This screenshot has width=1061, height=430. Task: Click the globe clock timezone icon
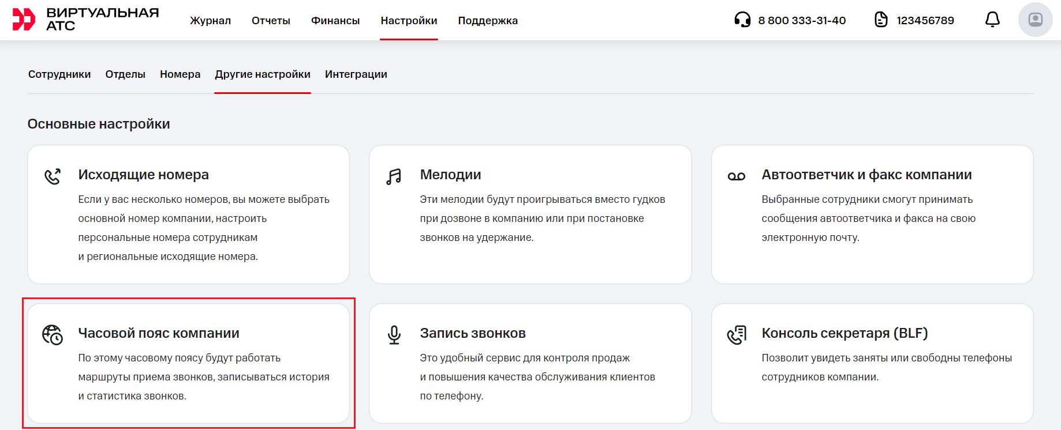tap(53, 335)
